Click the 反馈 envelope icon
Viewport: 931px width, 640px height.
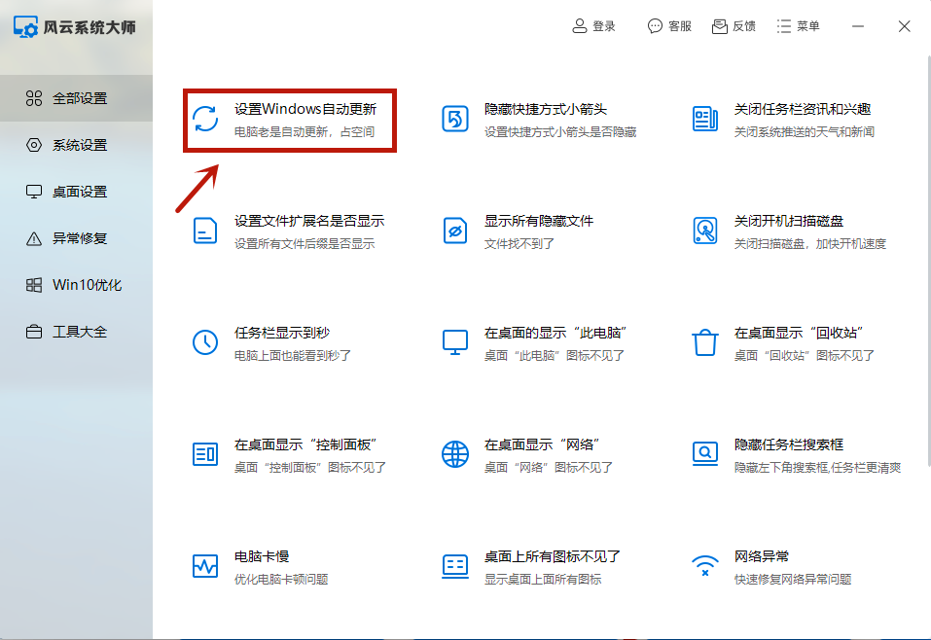pyautogui.click(x=720, y=26)
